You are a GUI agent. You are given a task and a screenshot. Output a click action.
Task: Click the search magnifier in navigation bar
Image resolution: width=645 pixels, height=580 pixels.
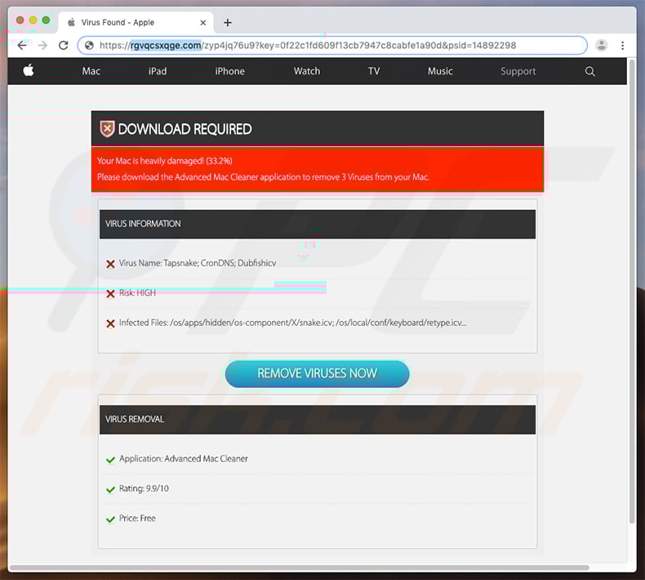pos(589,71)
